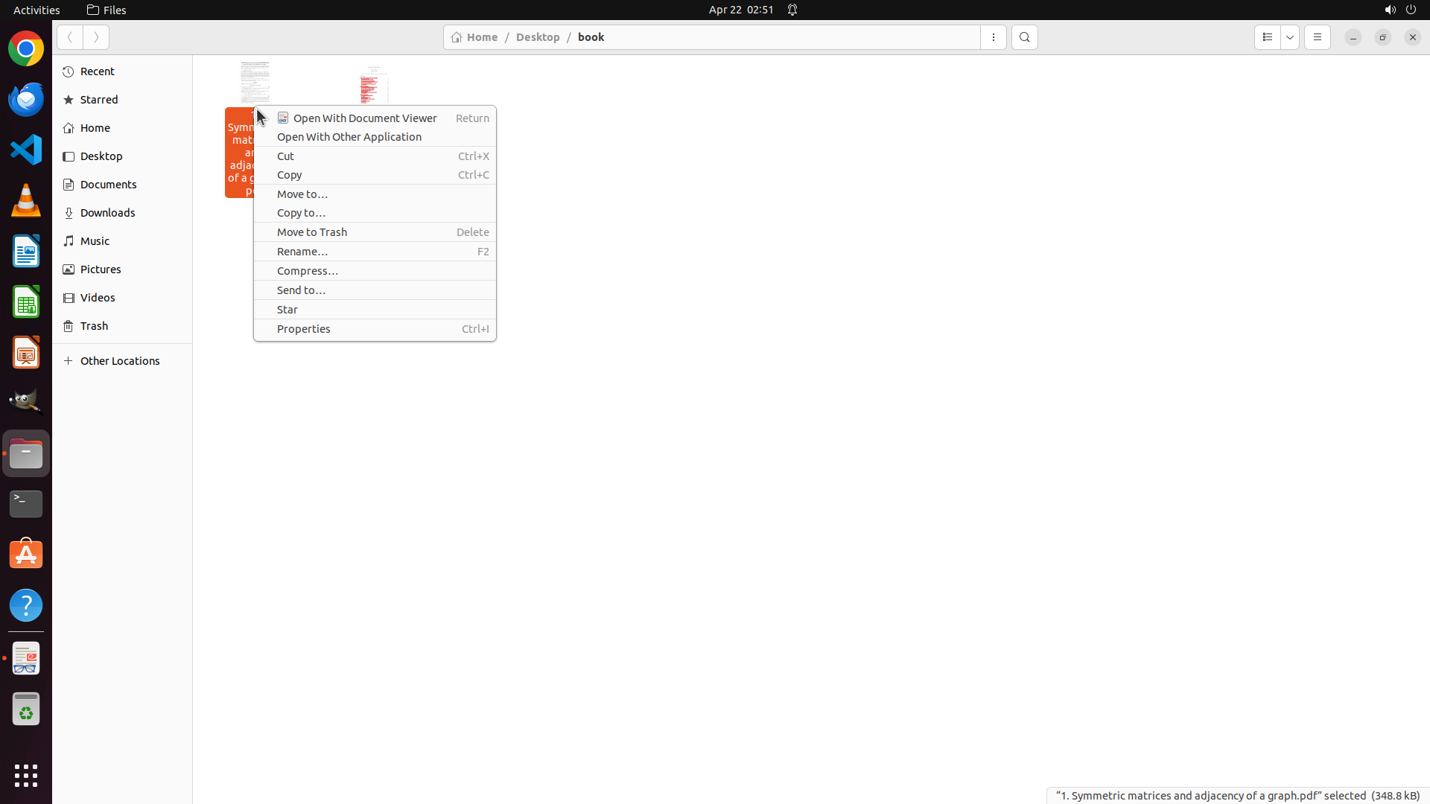Open Trash in the sidebar

click(x=95, y=326)
